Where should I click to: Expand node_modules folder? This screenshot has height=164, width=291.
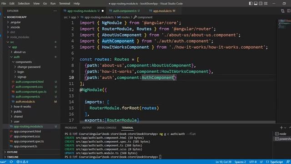(20, 37)
